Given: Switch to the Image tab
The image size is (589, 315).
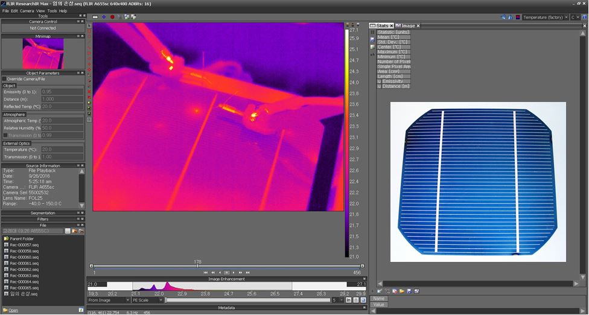Looking at the screenshot, I should click(408, 26).
